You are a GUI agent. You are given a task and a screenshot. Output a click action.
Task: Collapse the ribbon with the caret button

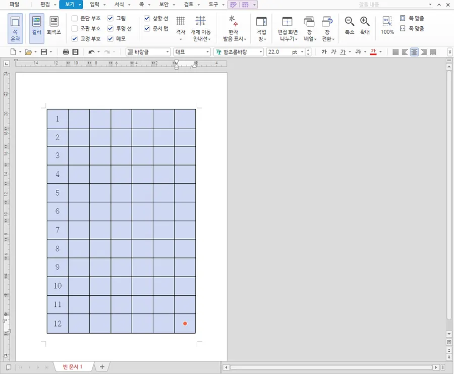(439, 5)
